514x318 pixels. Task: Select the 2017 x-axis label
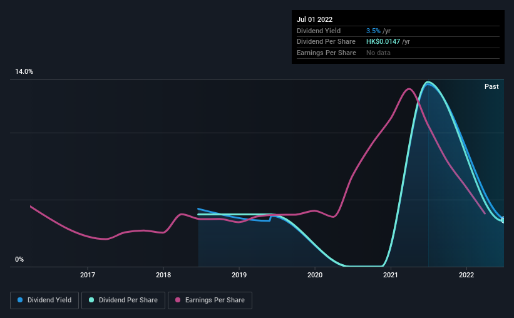click(88, 275)
